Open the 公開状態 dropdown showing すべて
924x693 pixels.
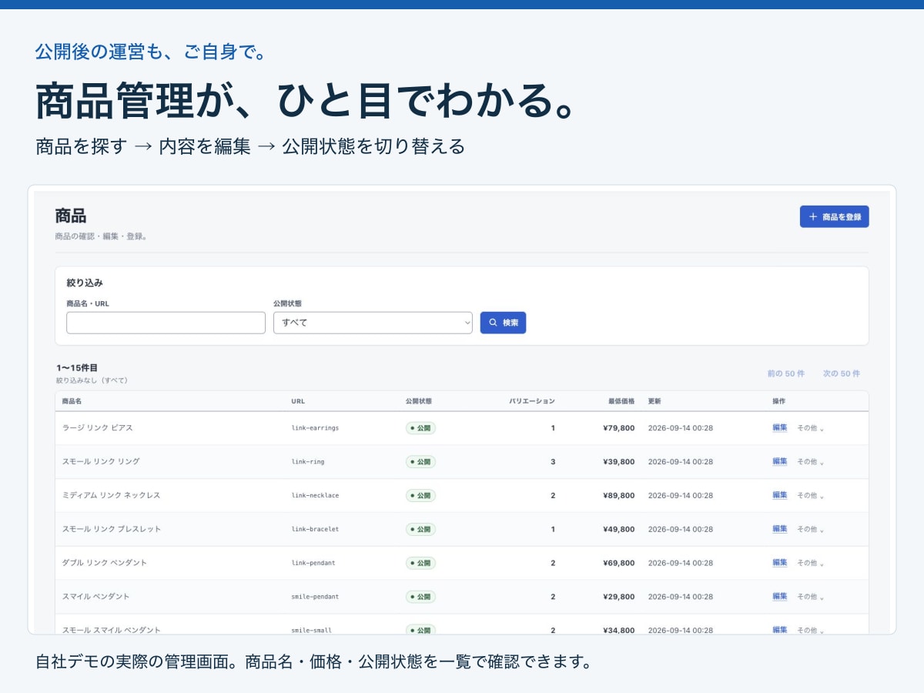pyautogui.click(x=373, y=323)
